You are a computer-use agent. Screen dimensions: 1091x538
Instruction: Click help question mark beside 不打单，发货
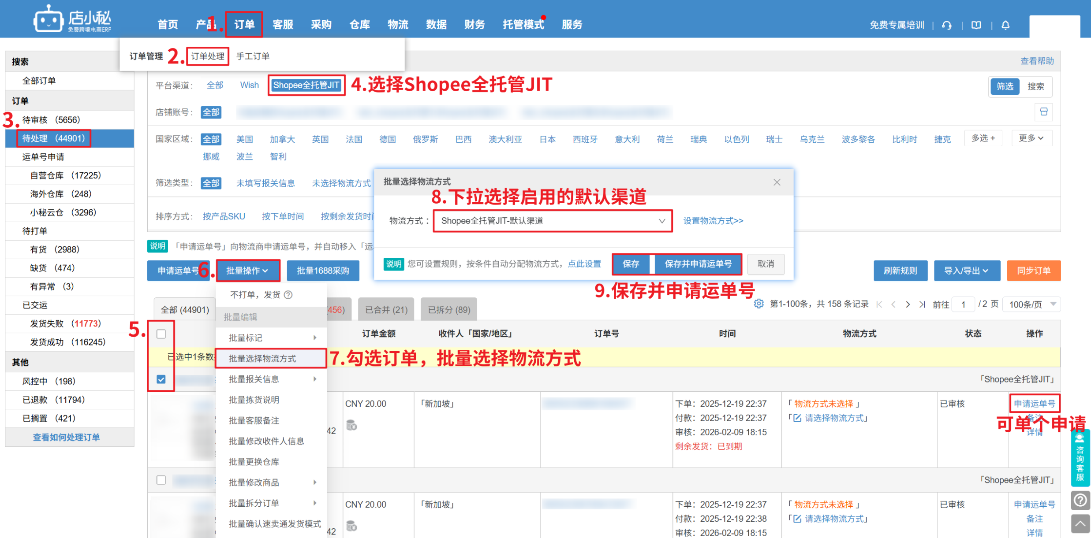click(x=288, y=295)
